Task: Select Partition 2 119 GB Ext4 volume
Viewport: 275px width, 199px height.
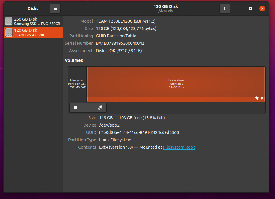Action: pyautogui.click(x=176, y=84)
